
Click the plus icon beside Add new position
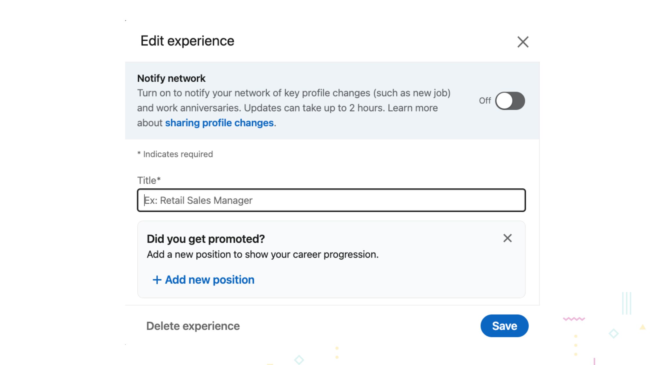pyautogui.click(x=157, y=280)
